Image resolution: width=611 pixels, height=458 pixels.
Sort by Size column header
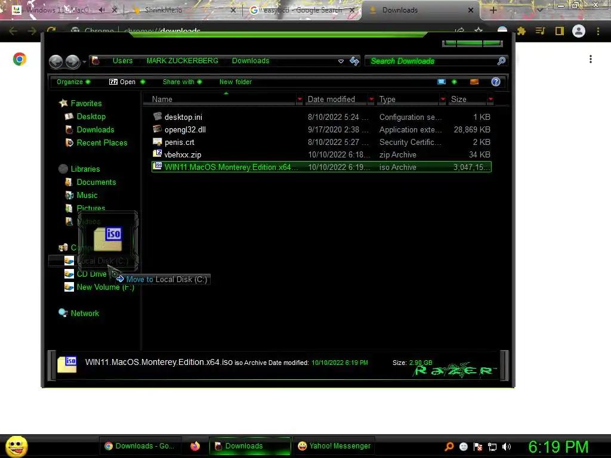[468, 100]
